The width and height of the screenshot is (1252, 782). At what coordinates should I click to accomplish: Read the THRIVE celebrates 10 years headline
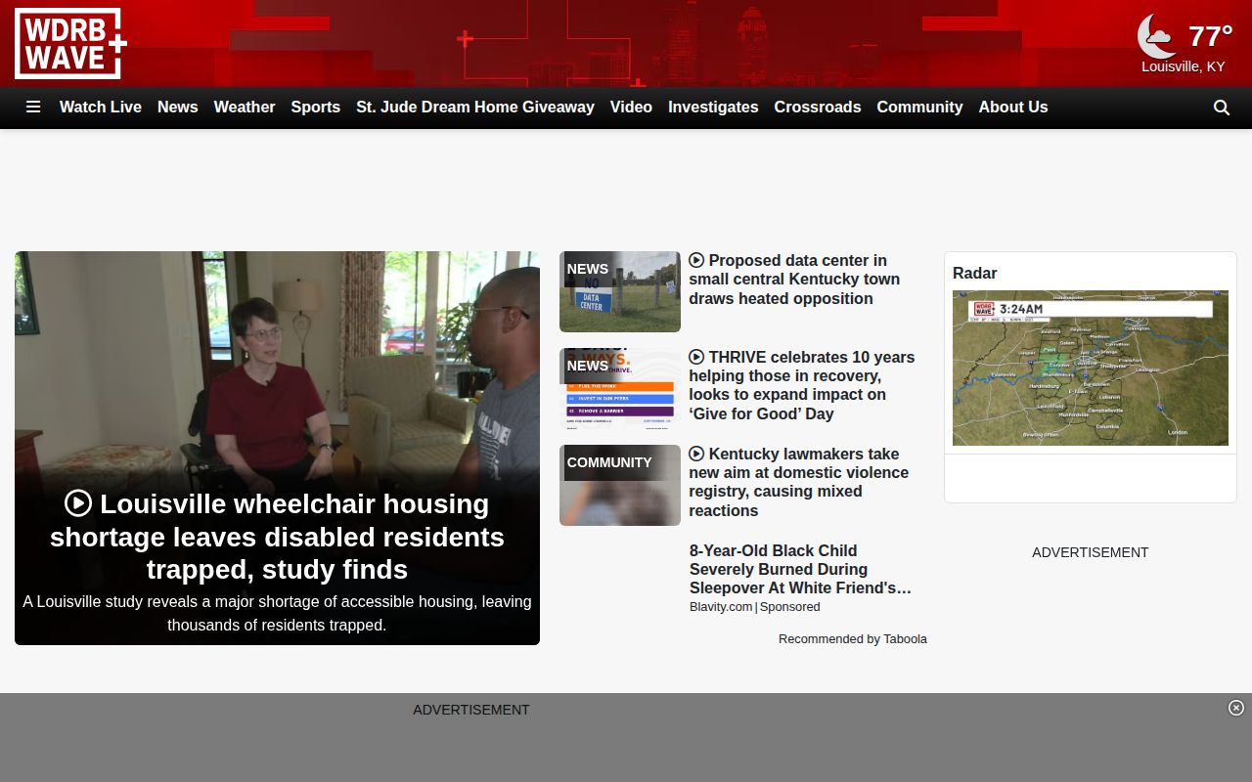coord(802,385)
